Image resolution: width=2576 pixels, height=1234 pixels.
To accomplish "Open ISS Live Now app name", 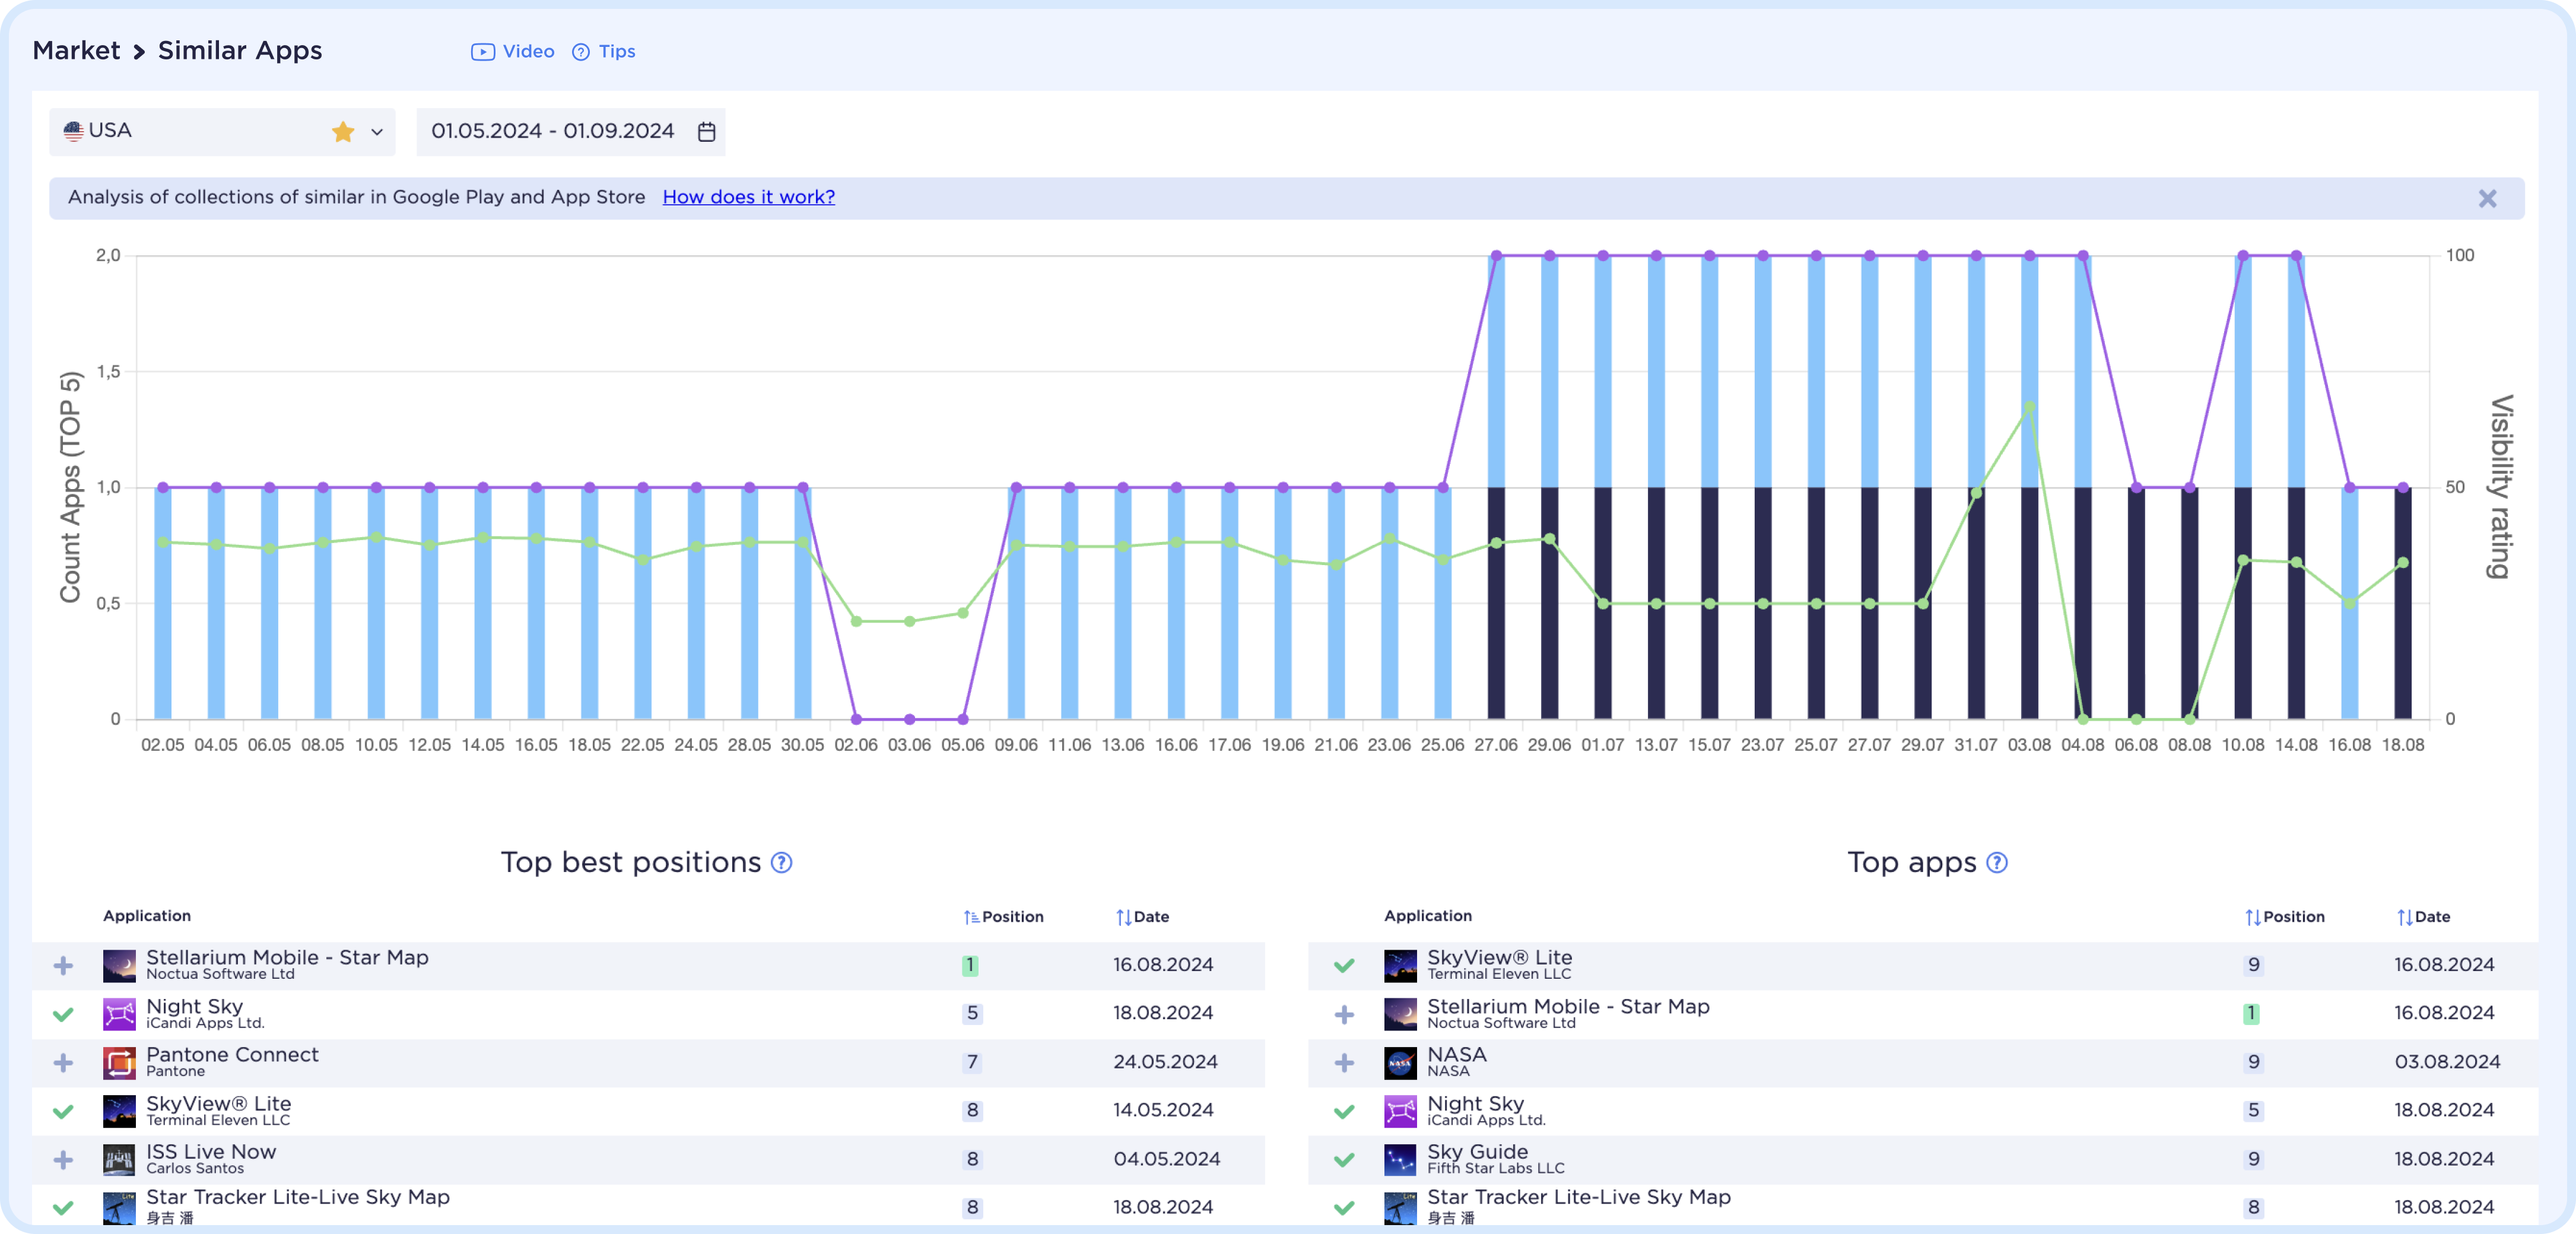I will tap(211, 1152).
